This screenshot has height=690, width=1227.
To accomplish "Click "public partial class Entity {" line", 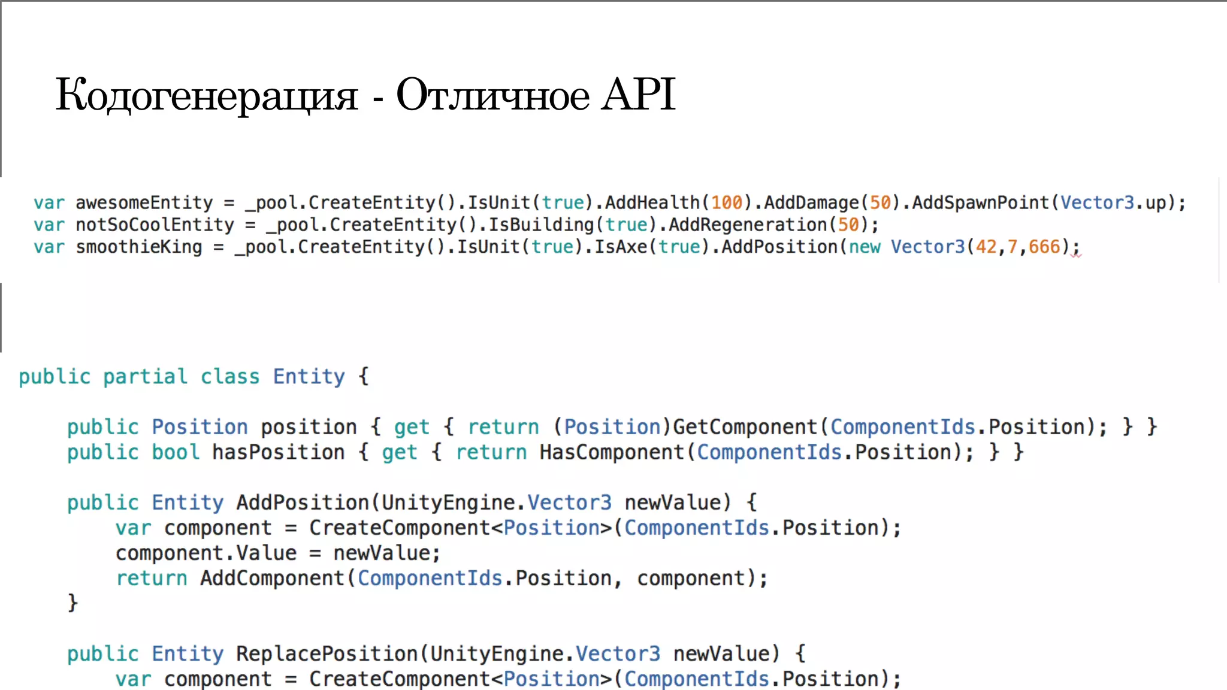I will point(194,377).
